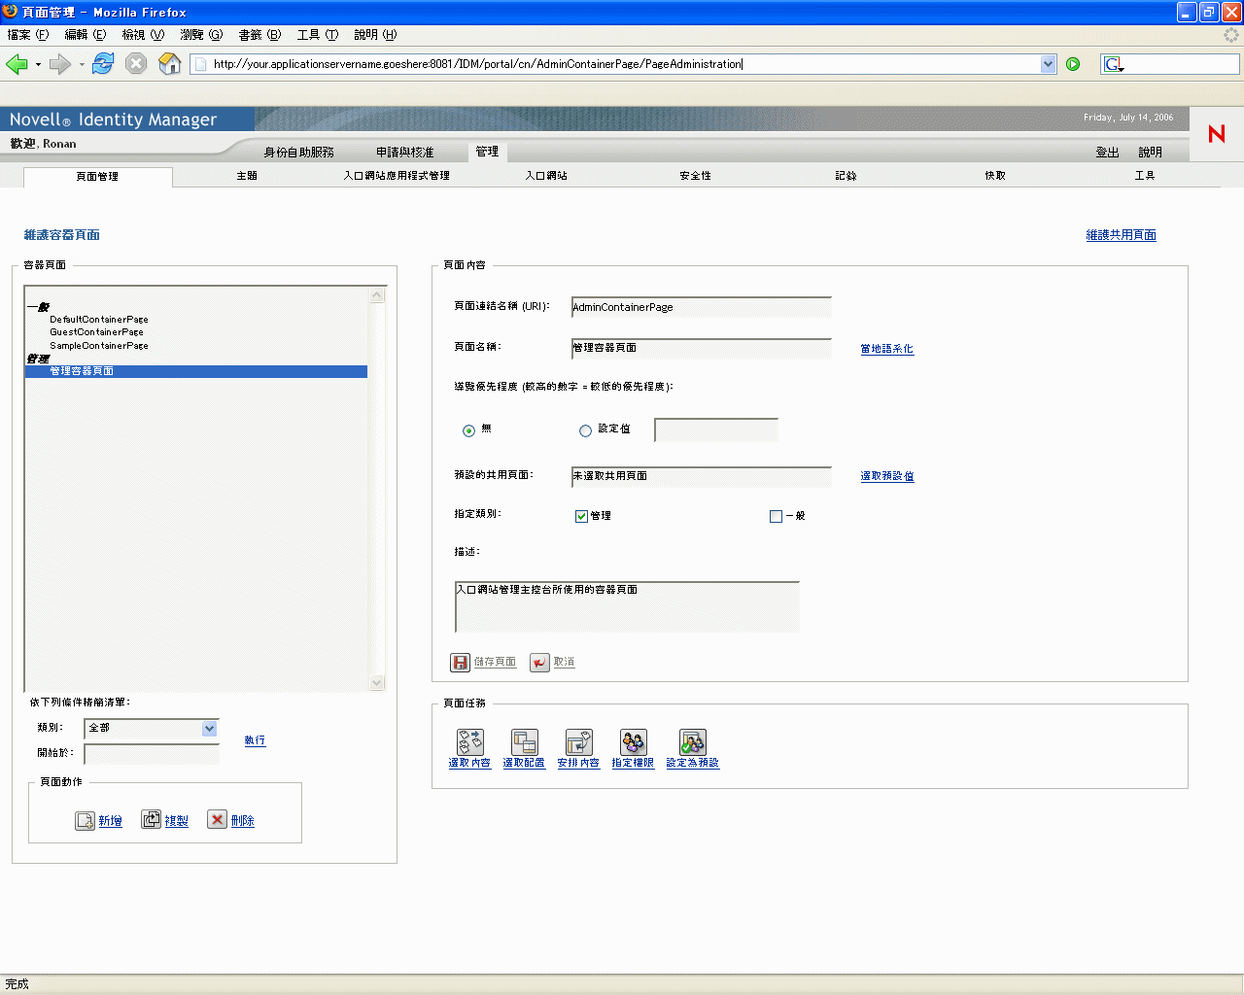The image size is (1244, 995).
Task: Select DefaultContainerPage in the page list
Action: click(x=99, y=320)
